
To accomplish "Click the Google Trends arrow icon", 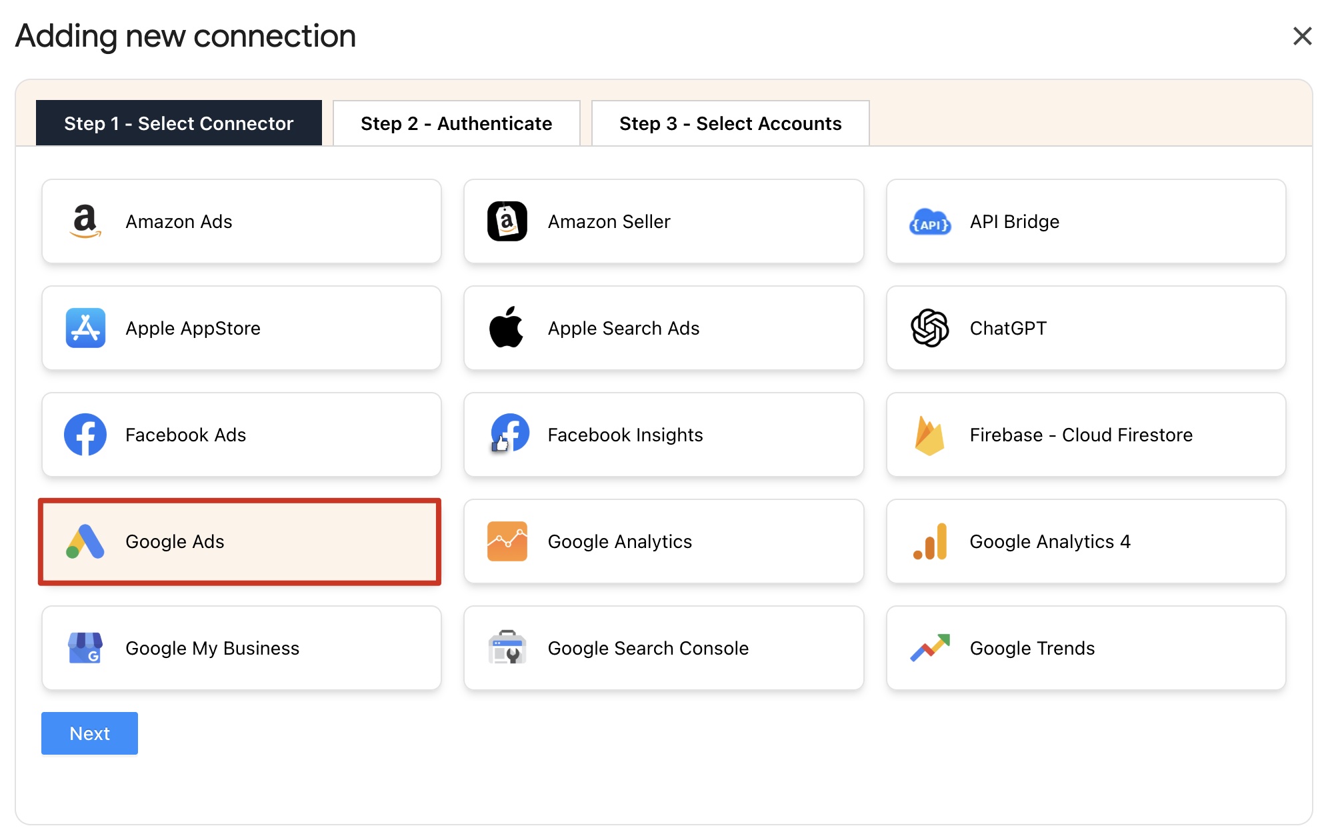I will [930, 647].
